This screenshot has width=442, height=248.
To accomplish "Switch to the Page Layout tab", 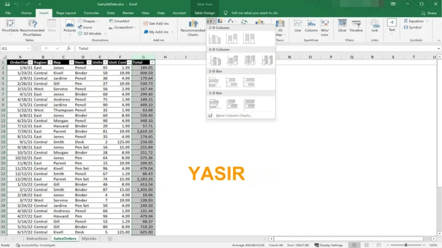I will tap(66, 13).
